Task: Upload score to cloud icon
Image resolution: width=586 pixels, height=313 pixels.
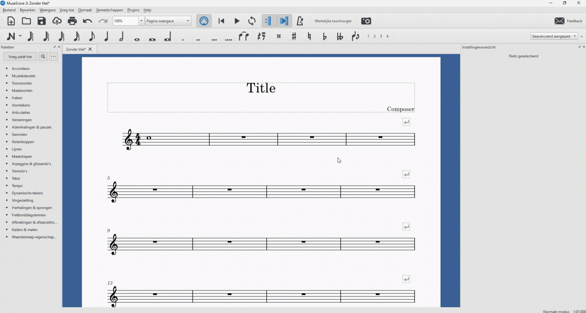Action: [x=57, y=21]
